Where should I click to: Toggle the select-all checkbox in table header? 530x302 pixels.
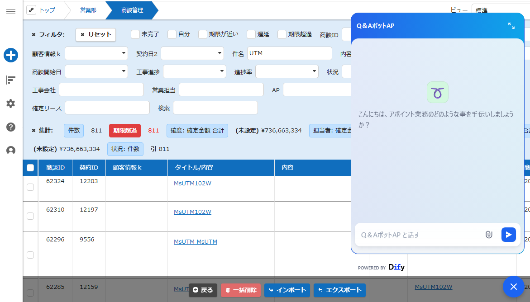(x=30, y=168)
